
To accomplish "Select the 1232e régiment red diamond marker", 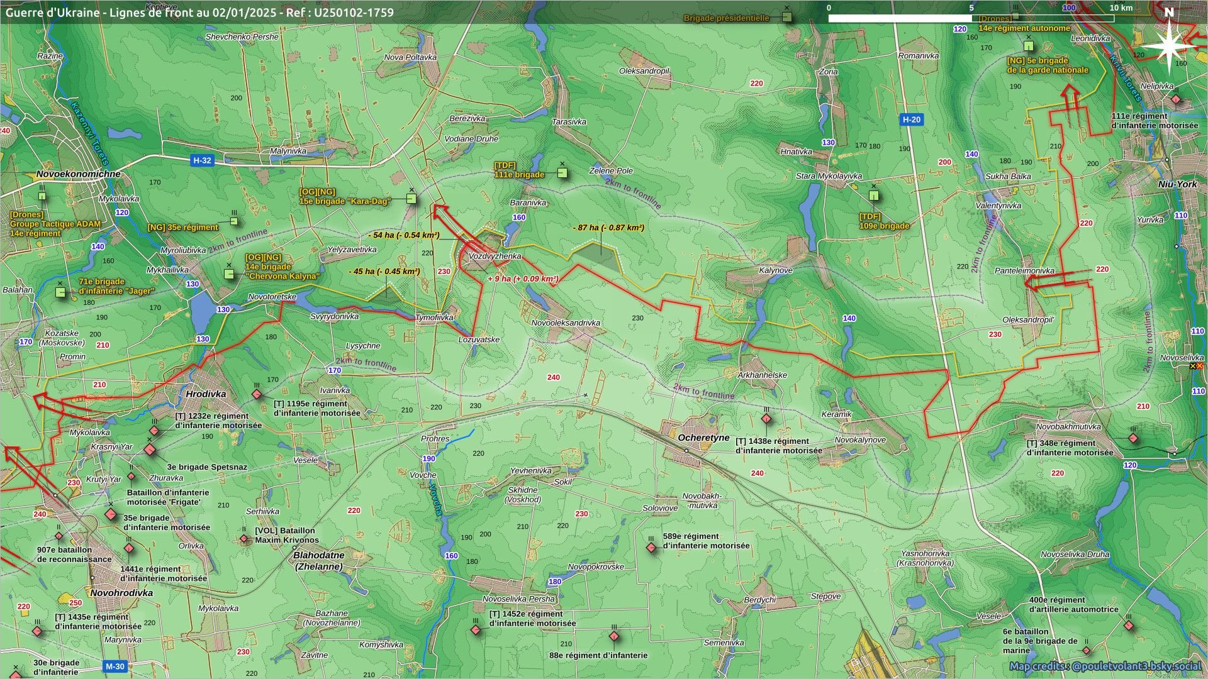I will coord(154,431).
